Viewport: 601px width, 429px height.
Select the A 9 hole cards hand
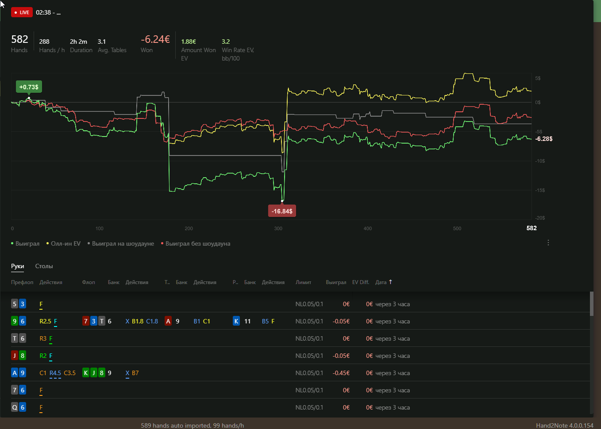[19, 373]
